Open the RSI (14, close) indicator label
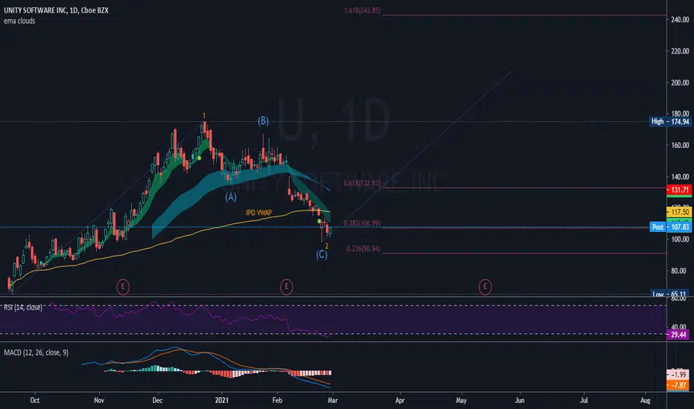694x409 pixels. point(23,307)
